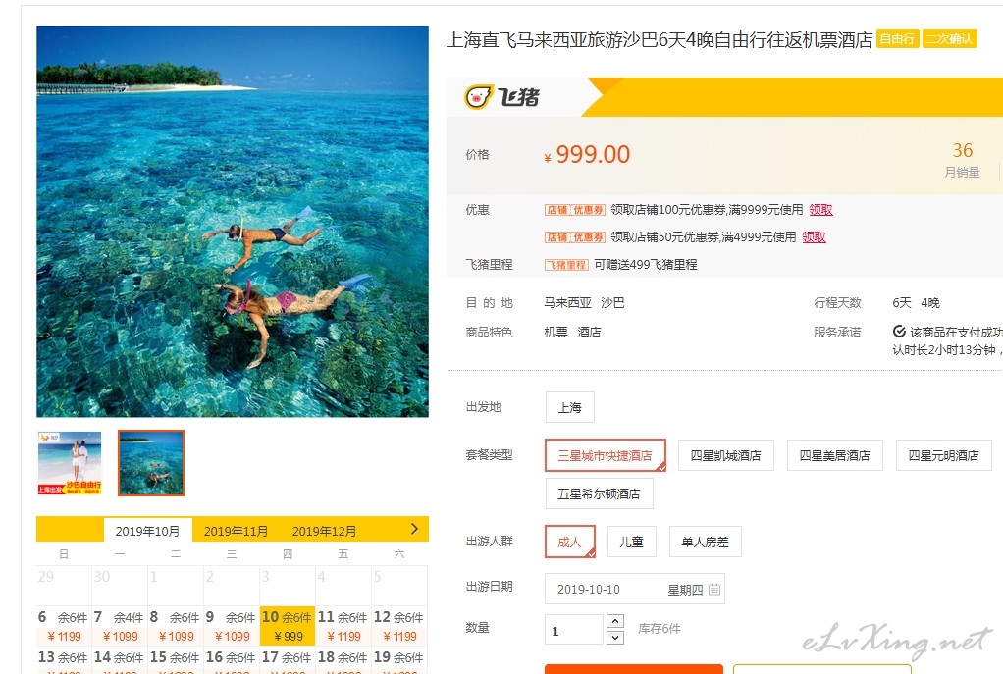This screenshot has width=1003, height=674.
Task: Open the calendar icon in date field
Action: pyautogui.click(x=713, y=589)
